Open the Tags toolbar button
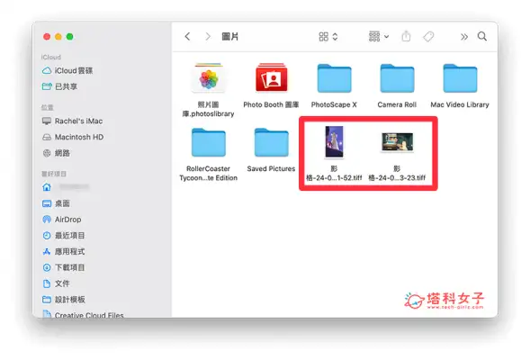 point(428,37)
